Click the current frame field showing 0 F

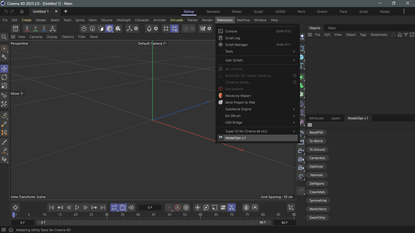(x=150, y=208)
